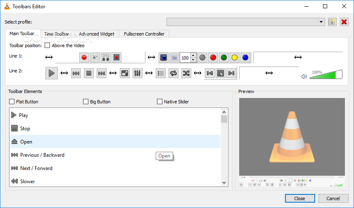Click the blue teletext color button
Viewport: 354px width, 208px height.
[x=245, y=57]
